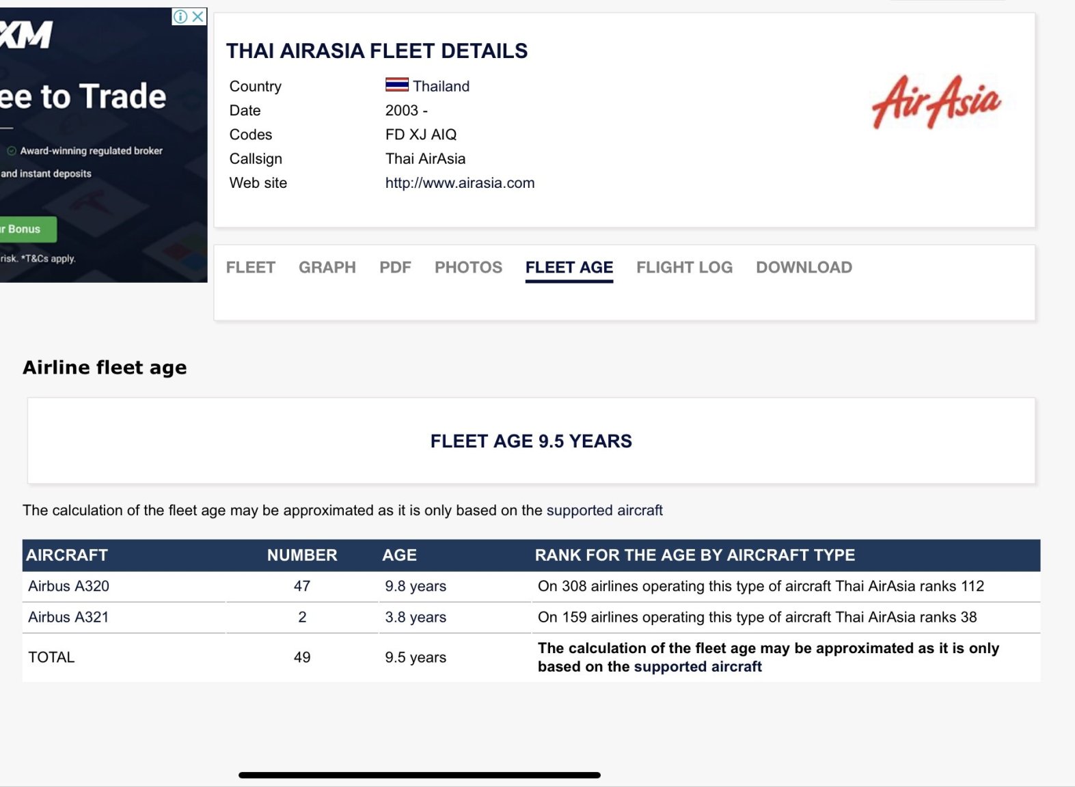Click the Thailand country link
The width and height of the screenshot is (1075, 787).
tap(441, 86)
